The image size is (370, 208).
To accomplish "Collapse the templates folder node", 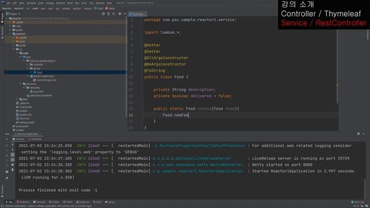I will (x=24, y=87).
